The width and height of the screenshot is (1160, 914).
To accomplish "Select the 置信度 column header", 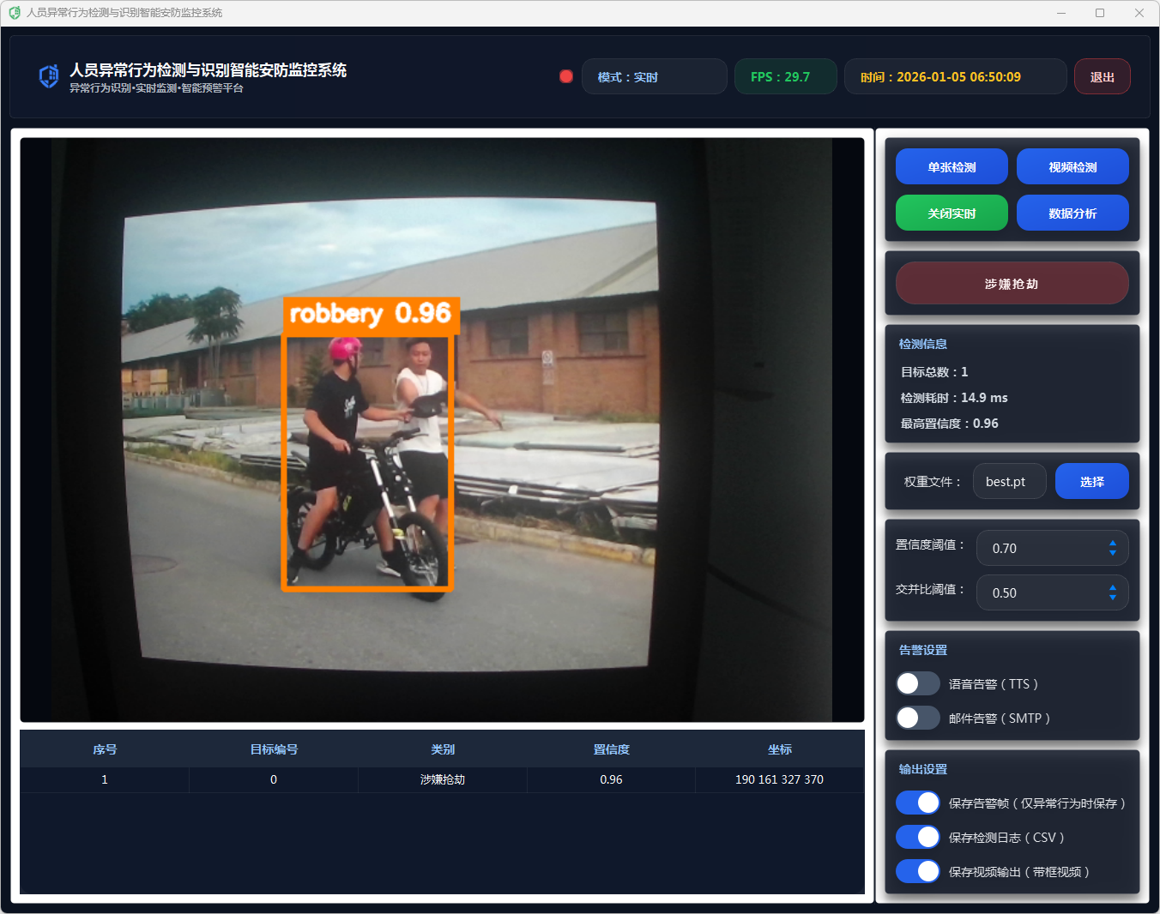I will click(x=611, y=749).
